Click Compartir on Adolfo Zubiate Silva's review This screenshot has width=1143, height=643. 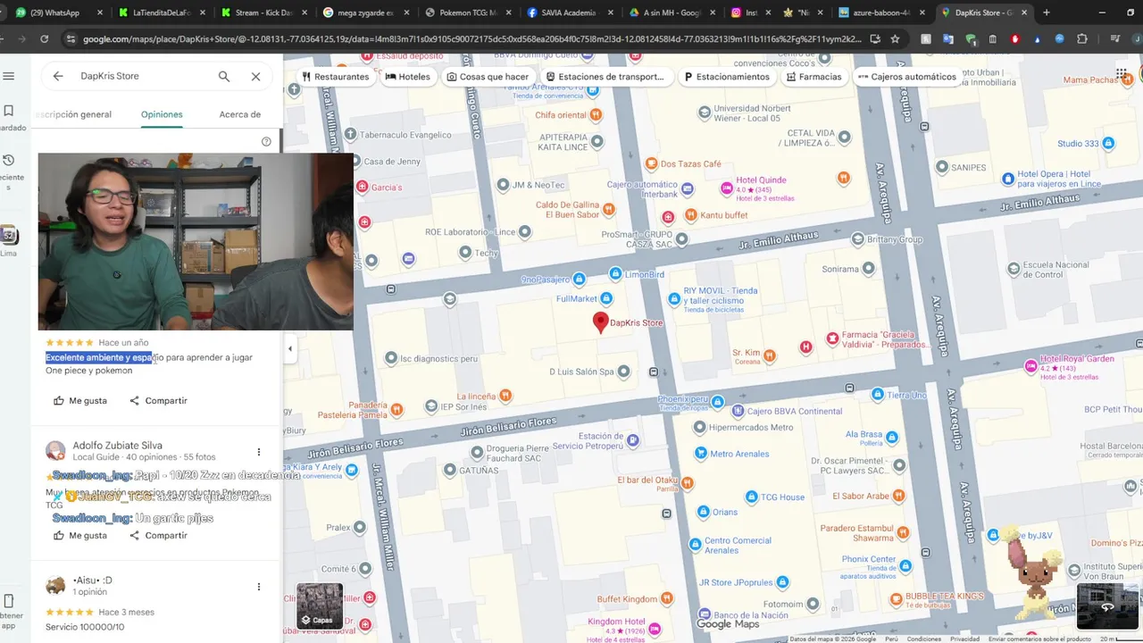point(158,536)
